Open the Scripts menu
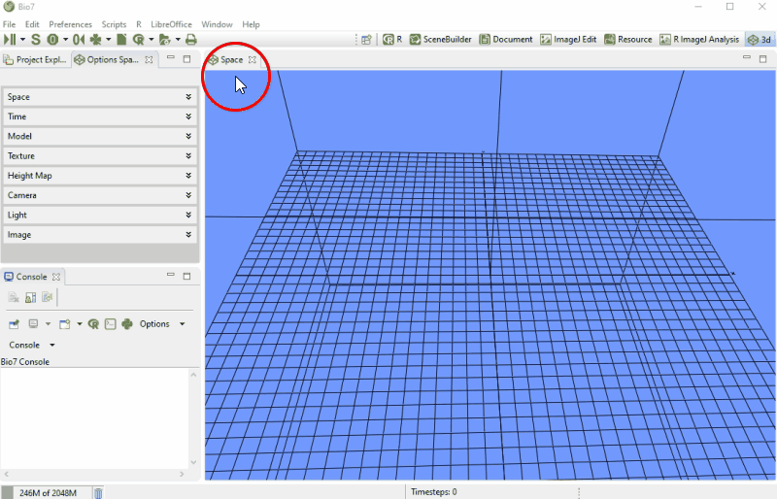 tap(114, 23)
